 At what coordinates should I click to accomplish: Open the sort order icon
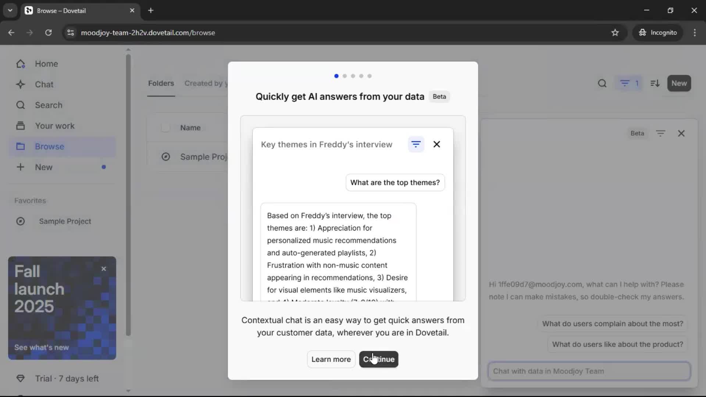(x=655, y=83)
